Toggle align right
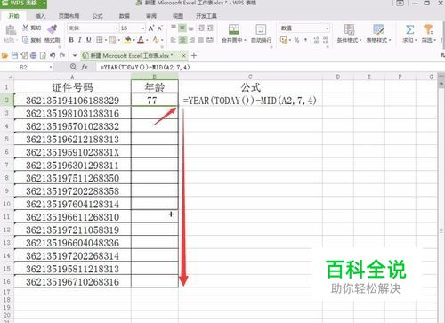The width and height of the screenshot is (445, 323). click(192, 40)
